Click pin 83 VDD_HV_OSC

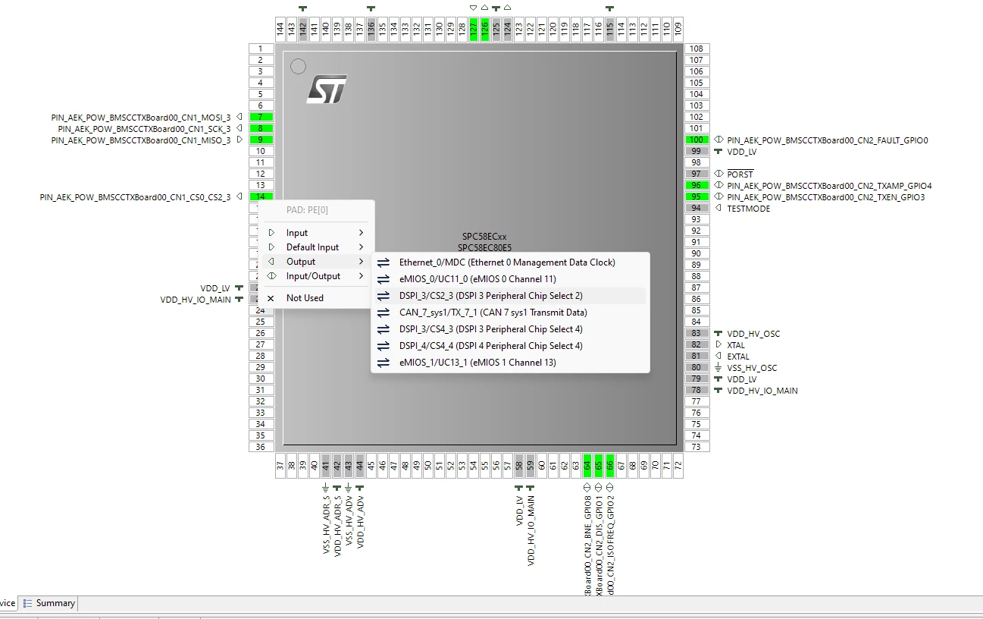click(697, 333)
